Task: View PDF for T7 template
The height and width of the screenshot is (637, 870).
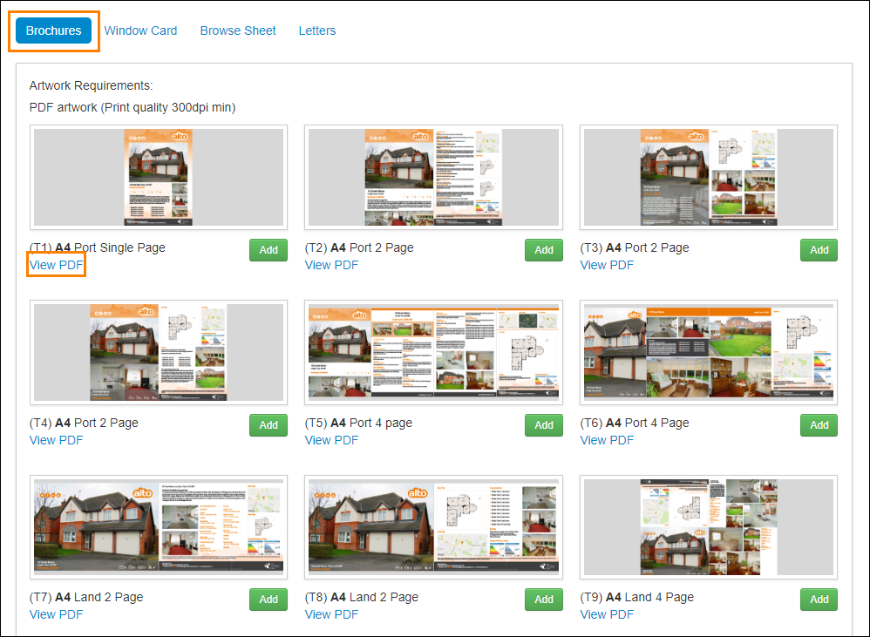Action: (x=56, y=614)
